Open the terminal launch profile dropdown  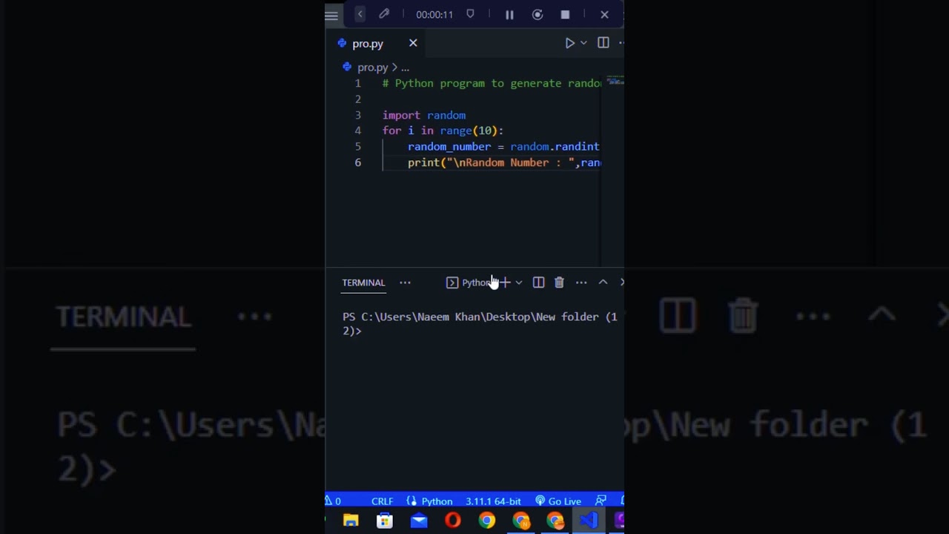tap(519, 283)
